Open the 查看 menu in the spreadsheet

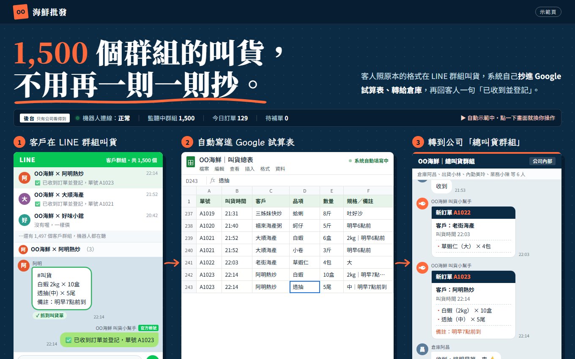[235, 169]
